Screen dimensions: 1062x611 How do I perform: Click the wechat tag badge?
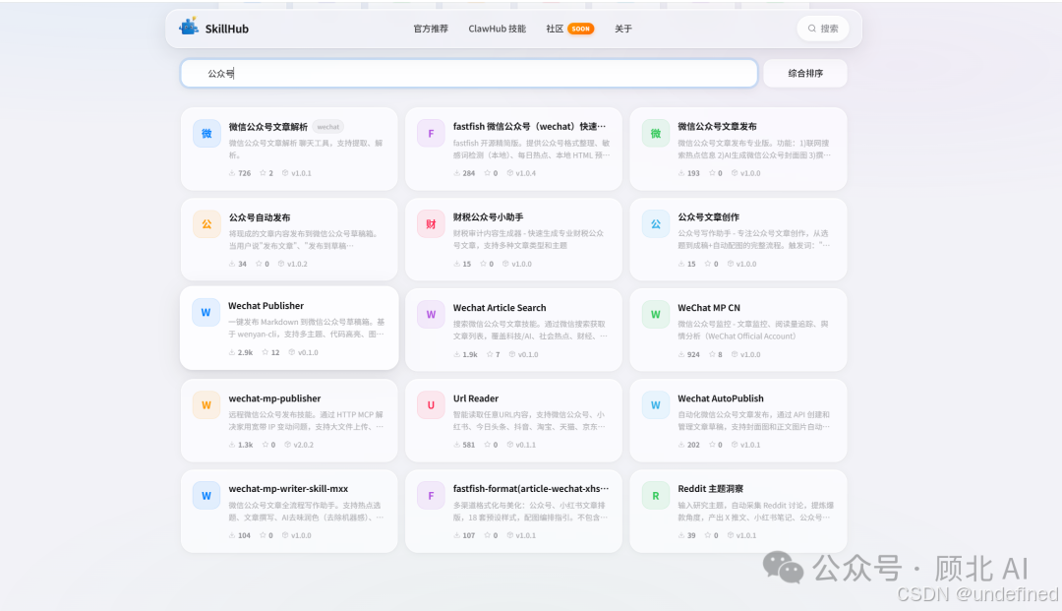point(328,127)
